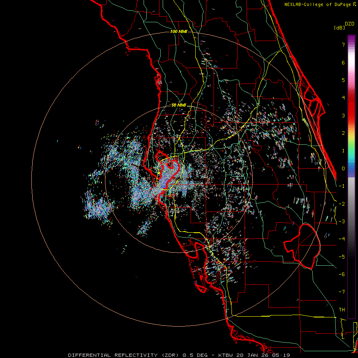Click the TH threshold label on the scale
The width and height of the screenshot is (358, 358).
pos(342,310)
